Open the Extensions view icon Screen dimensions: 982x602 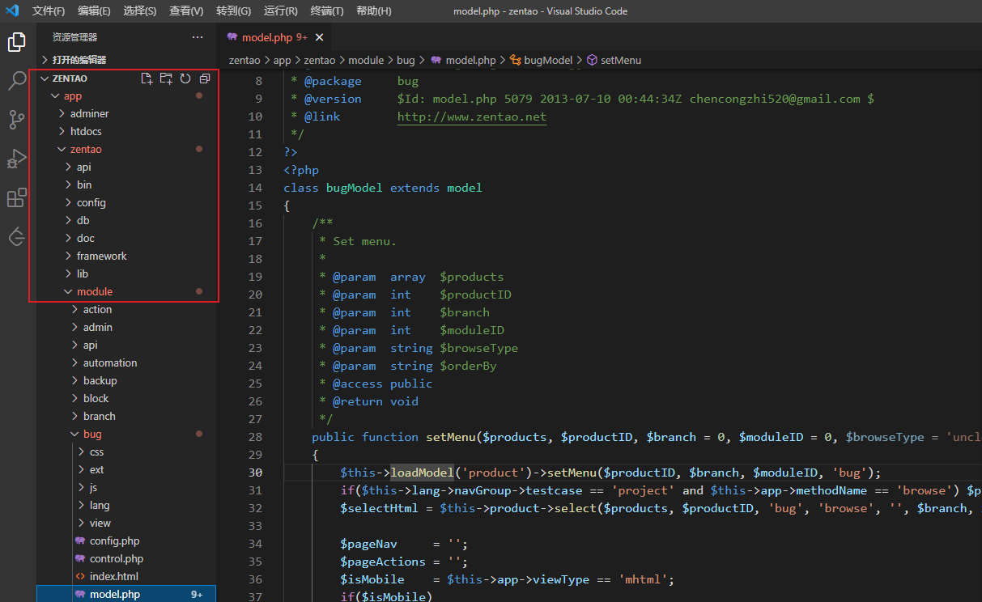16,198
